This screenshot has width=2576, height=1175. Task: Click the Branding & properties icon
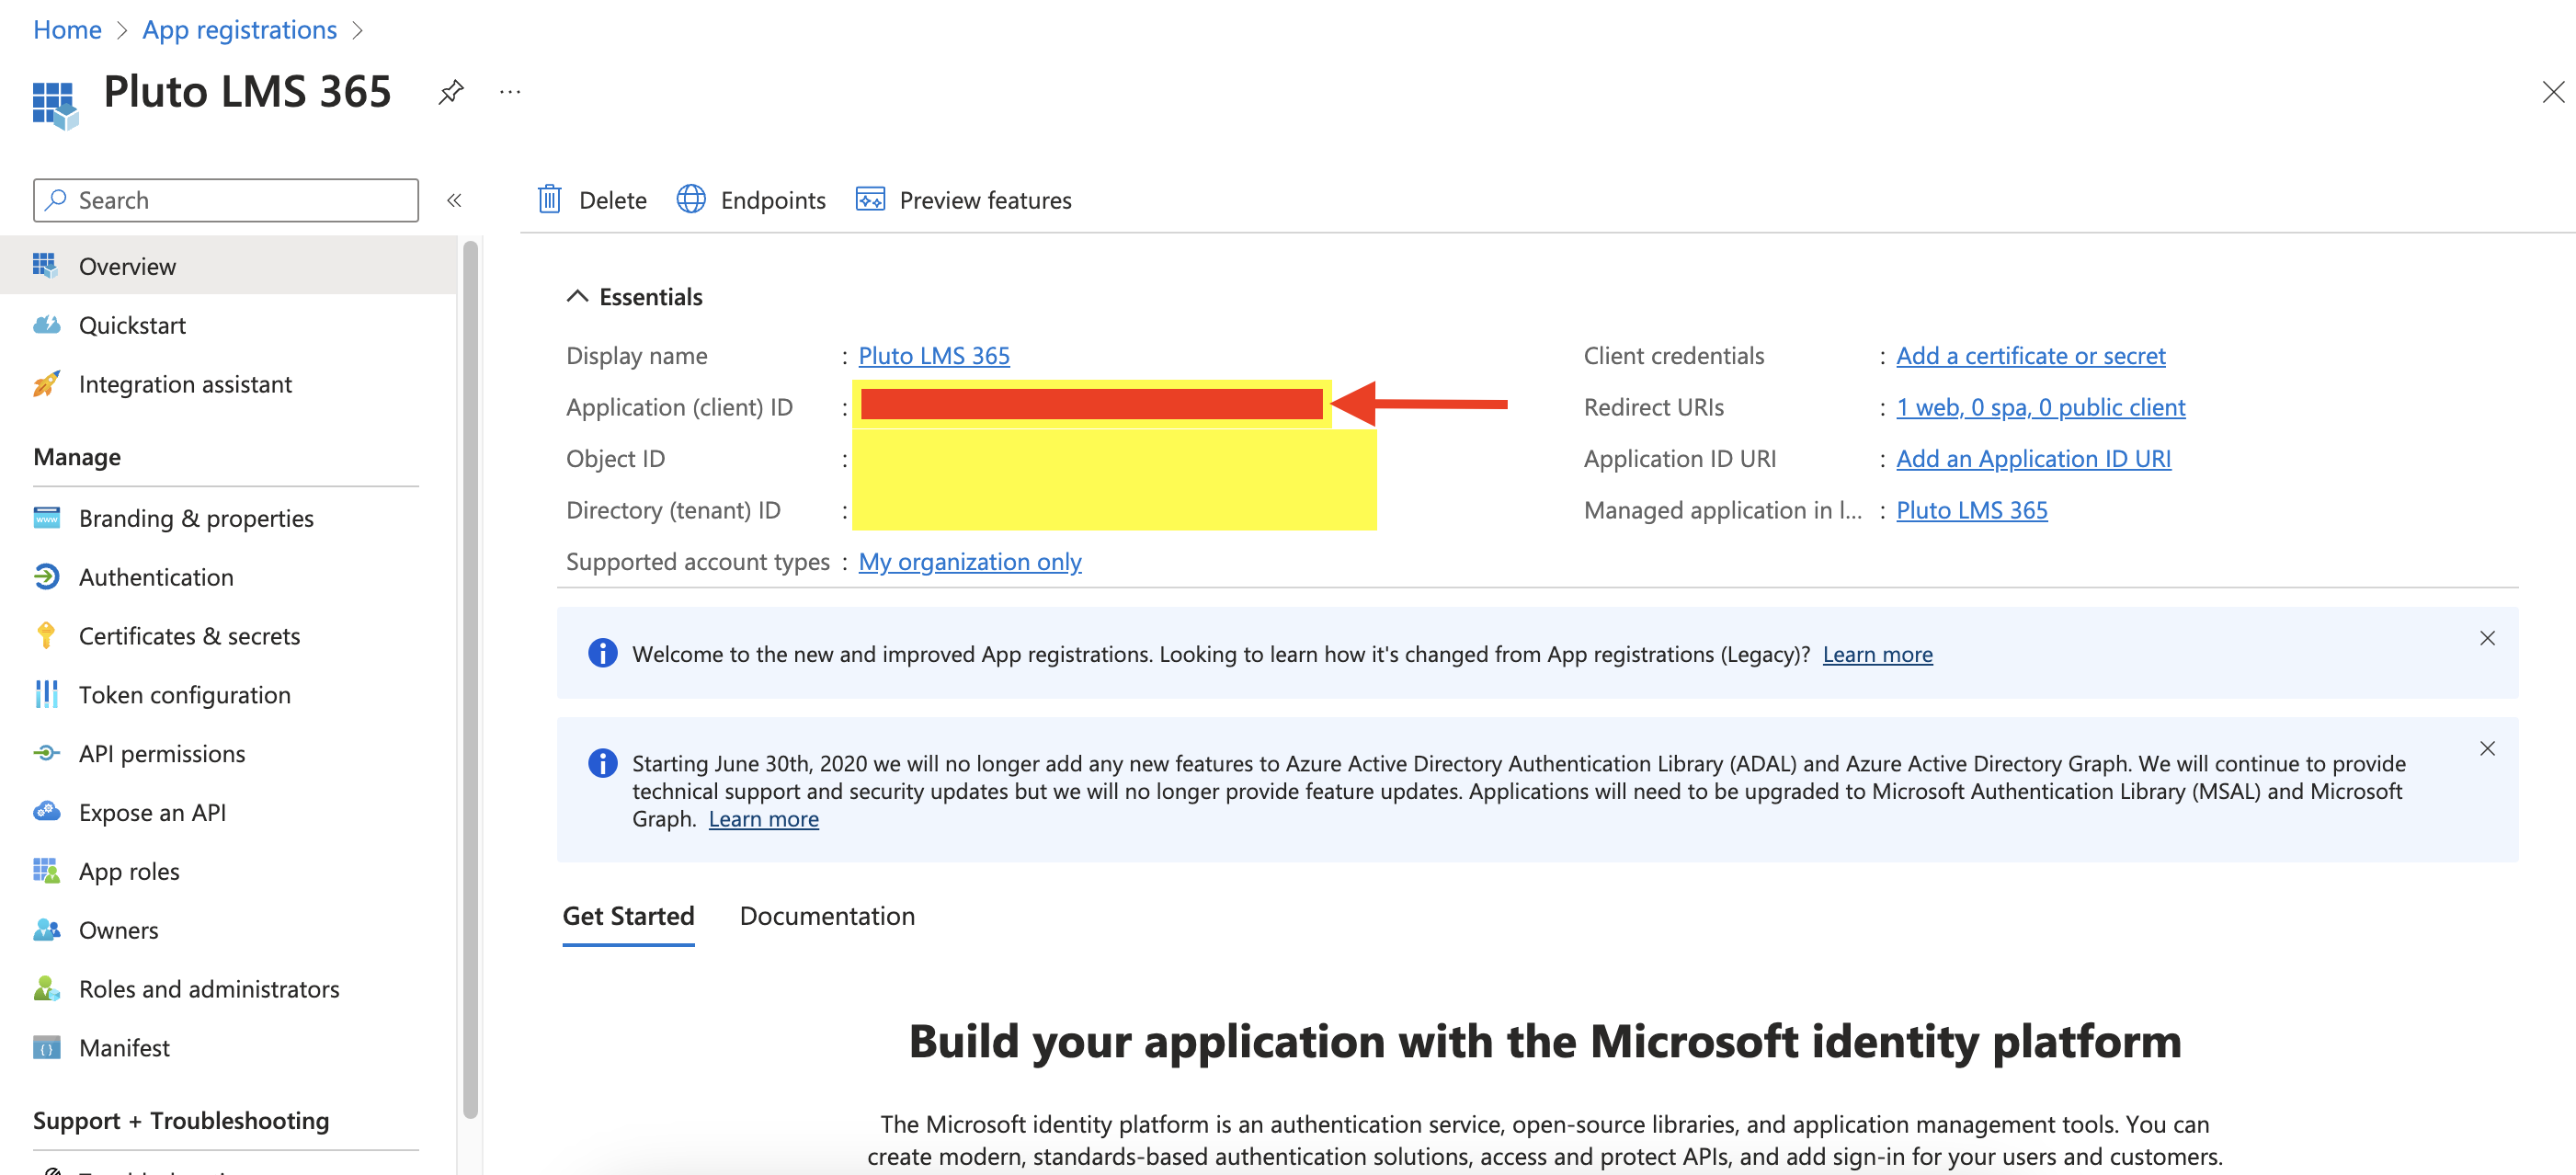[46, 517]
